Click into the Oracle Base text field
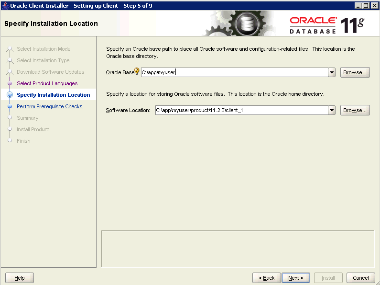 pyautogui.click(x=234, y=72)
